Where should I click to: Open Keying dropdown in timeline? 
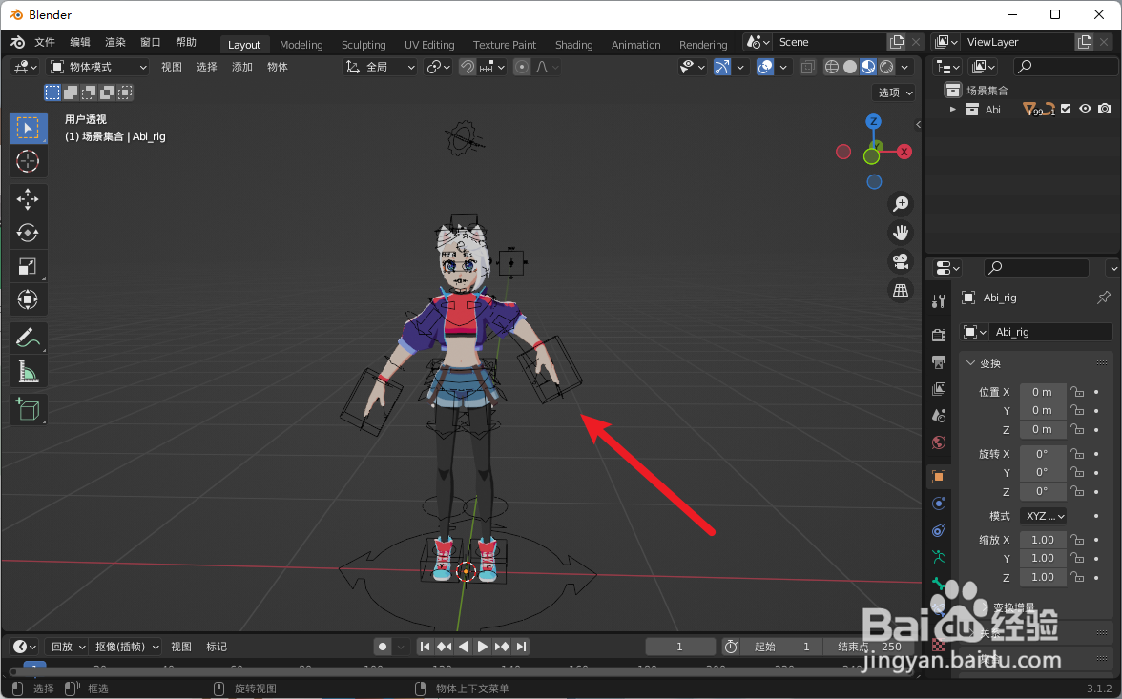(126, 647)
